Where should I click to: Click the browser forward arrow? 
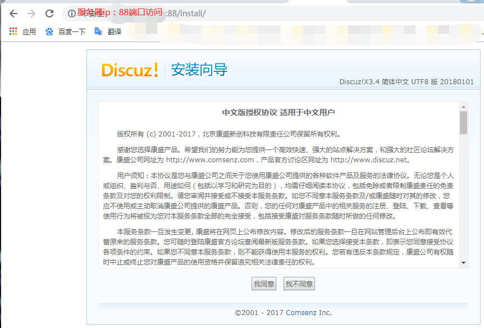[31, 13]
